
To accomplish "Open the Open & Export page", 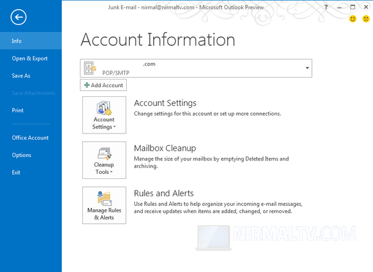I will point(30,58).
